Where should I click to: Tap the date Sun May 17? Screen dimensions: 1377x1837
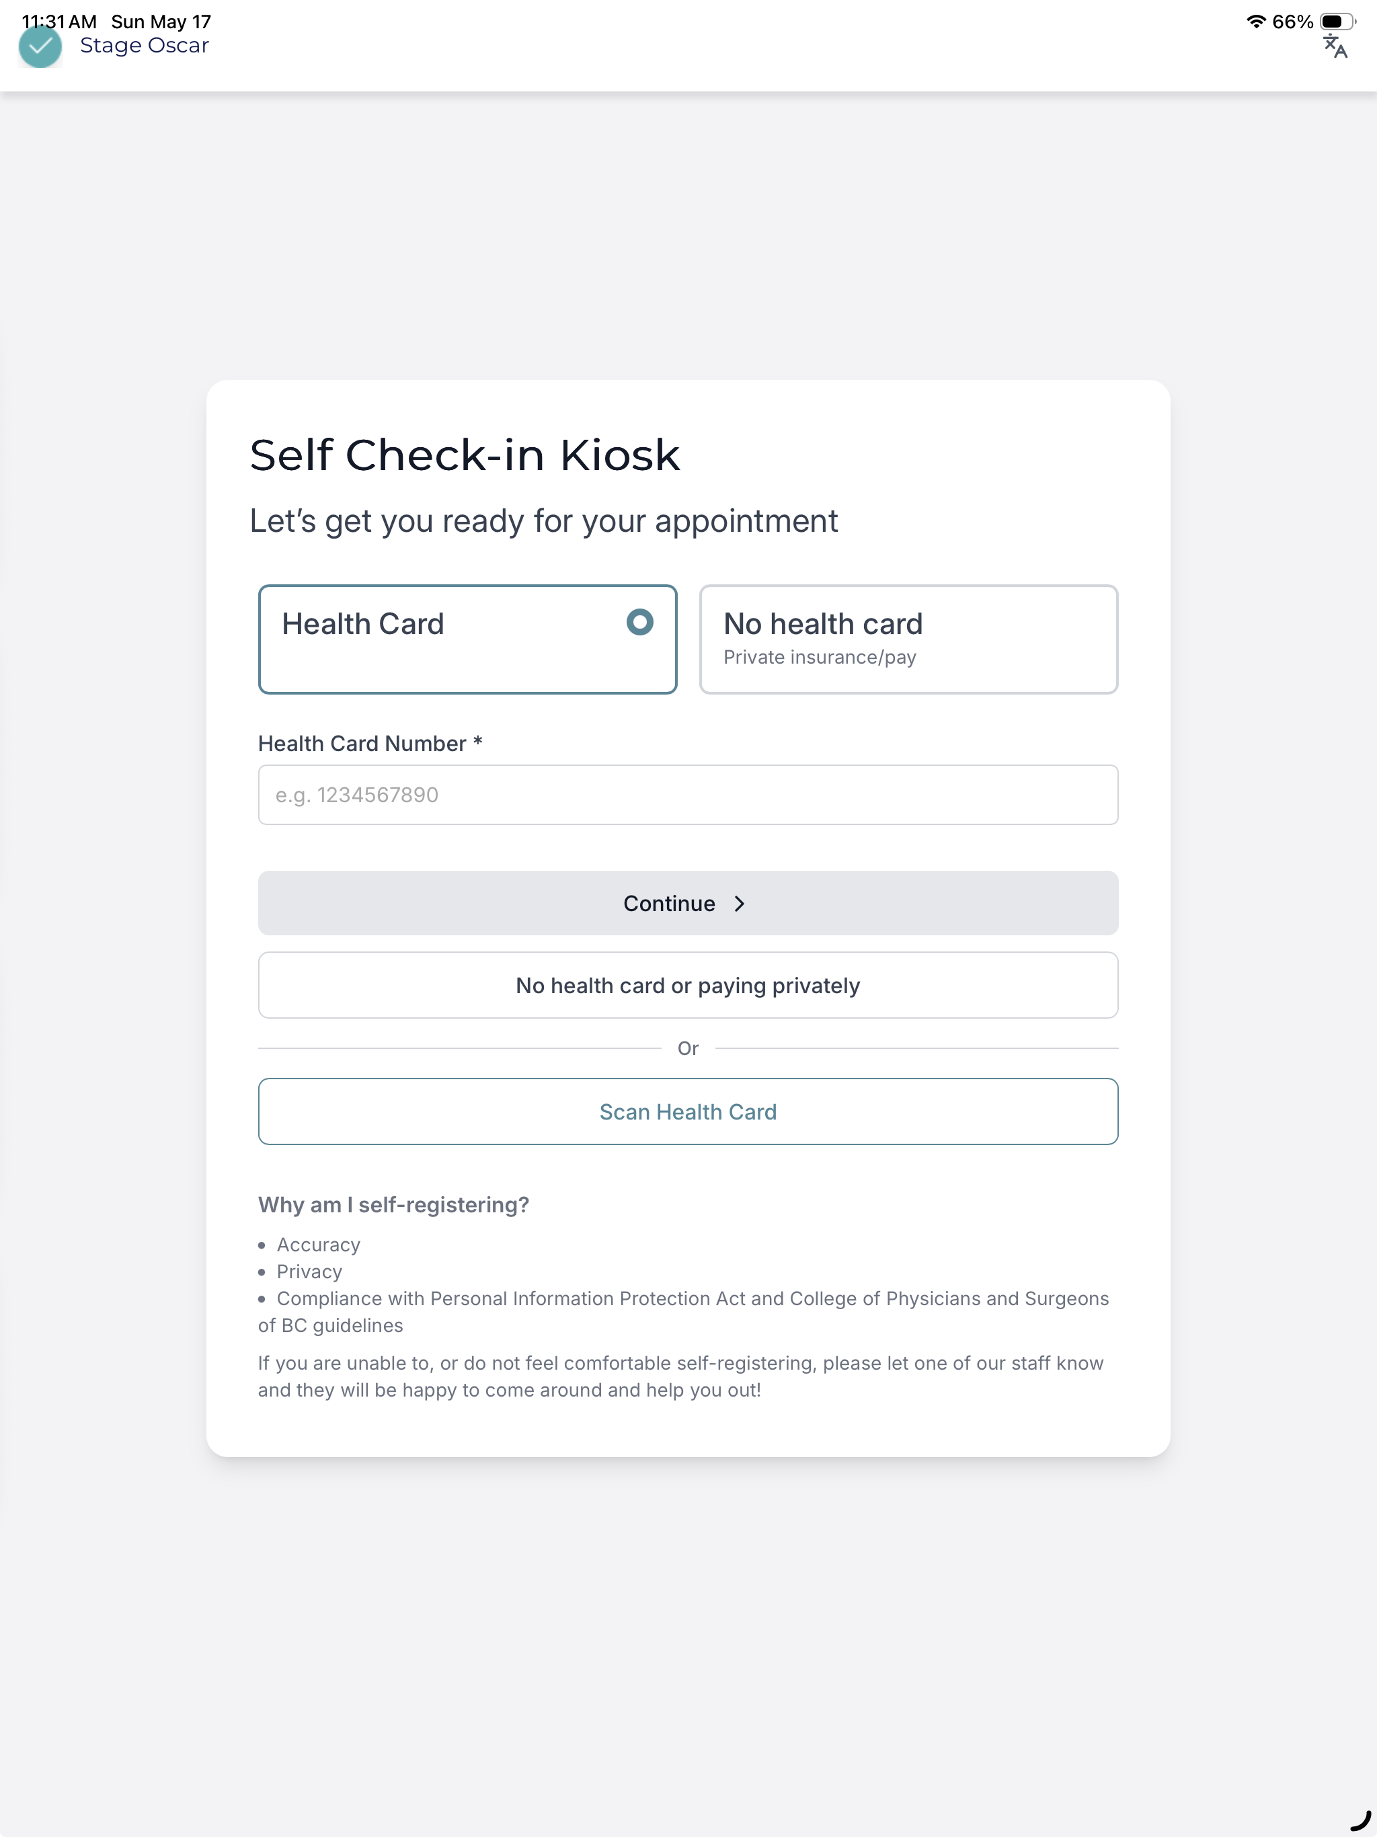tap(161, 22)
